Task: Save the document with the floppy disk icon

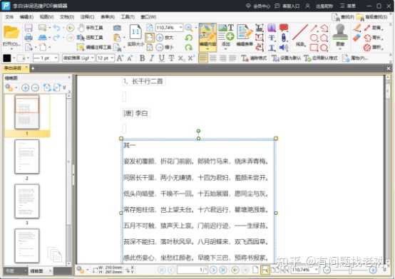Action: coord(29,28)
